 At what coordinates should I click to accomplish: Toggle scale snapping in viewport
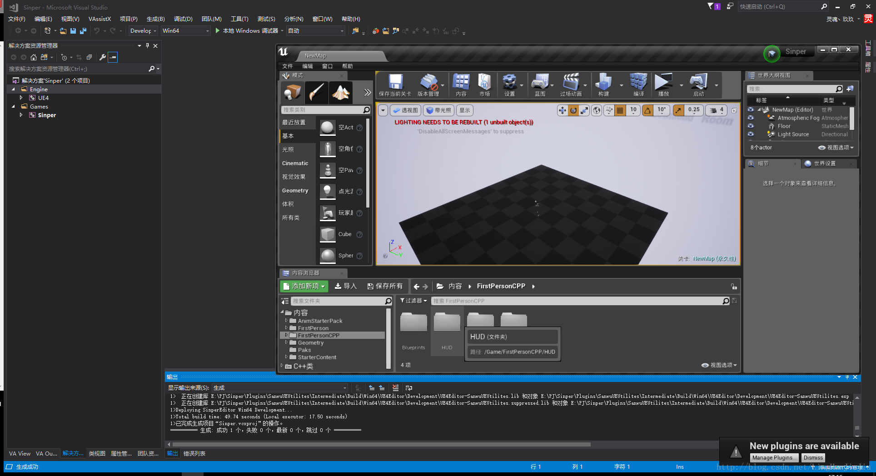coord(678,110)
